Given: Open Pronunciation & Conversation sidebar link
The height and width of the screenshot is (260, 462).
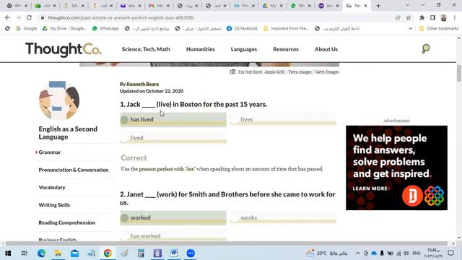Looking at the screenshot, I should (74, 170).
